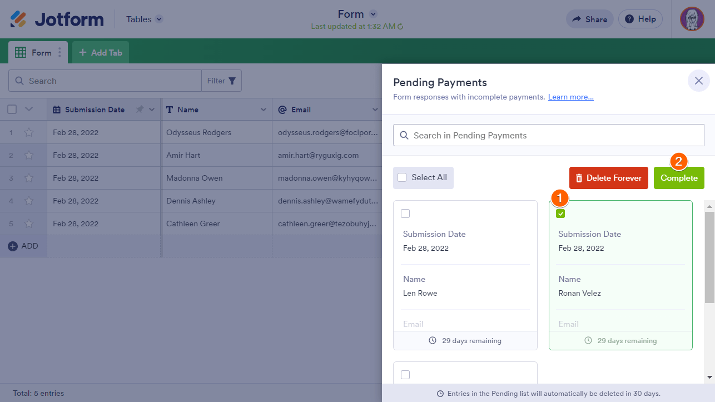The width and height of the screenshot is (715, 402).
Task: Open the Name column dropdown
Action: pos(264,110)
